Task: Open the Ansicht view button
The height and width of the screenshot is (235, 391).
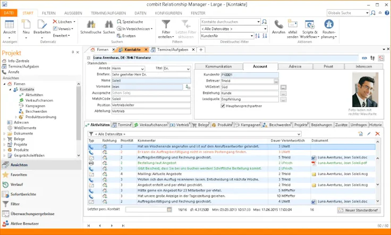Action: pyautogui.click(x=9, y=28)
